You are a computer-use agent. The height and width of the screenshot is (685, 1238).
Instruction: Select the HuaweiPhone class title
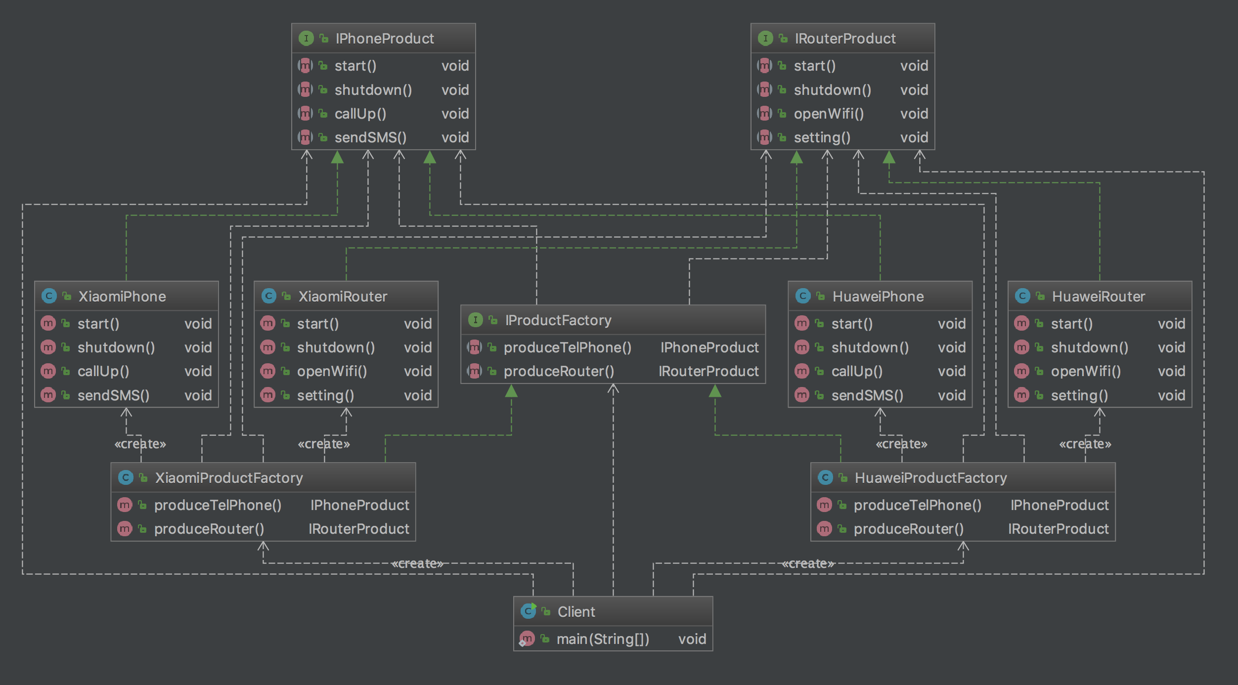click(x=878, y=296)
